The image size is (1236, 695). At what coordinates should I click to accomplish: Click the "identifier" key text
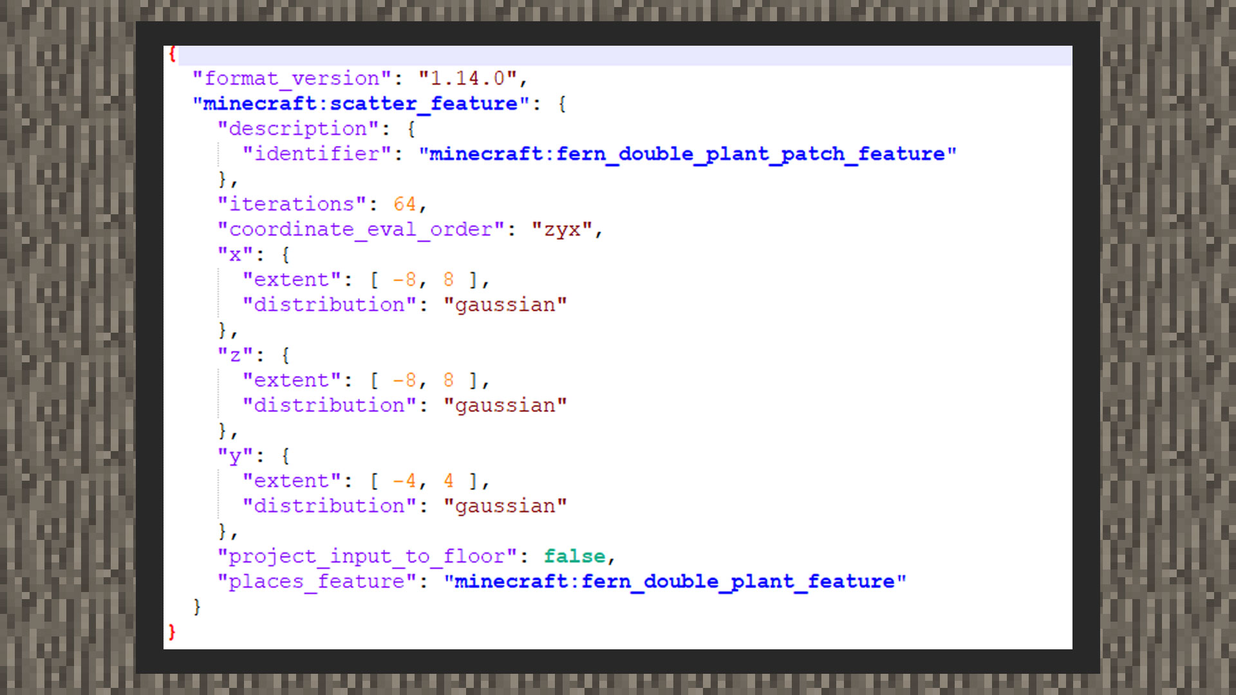click(317, 154)
